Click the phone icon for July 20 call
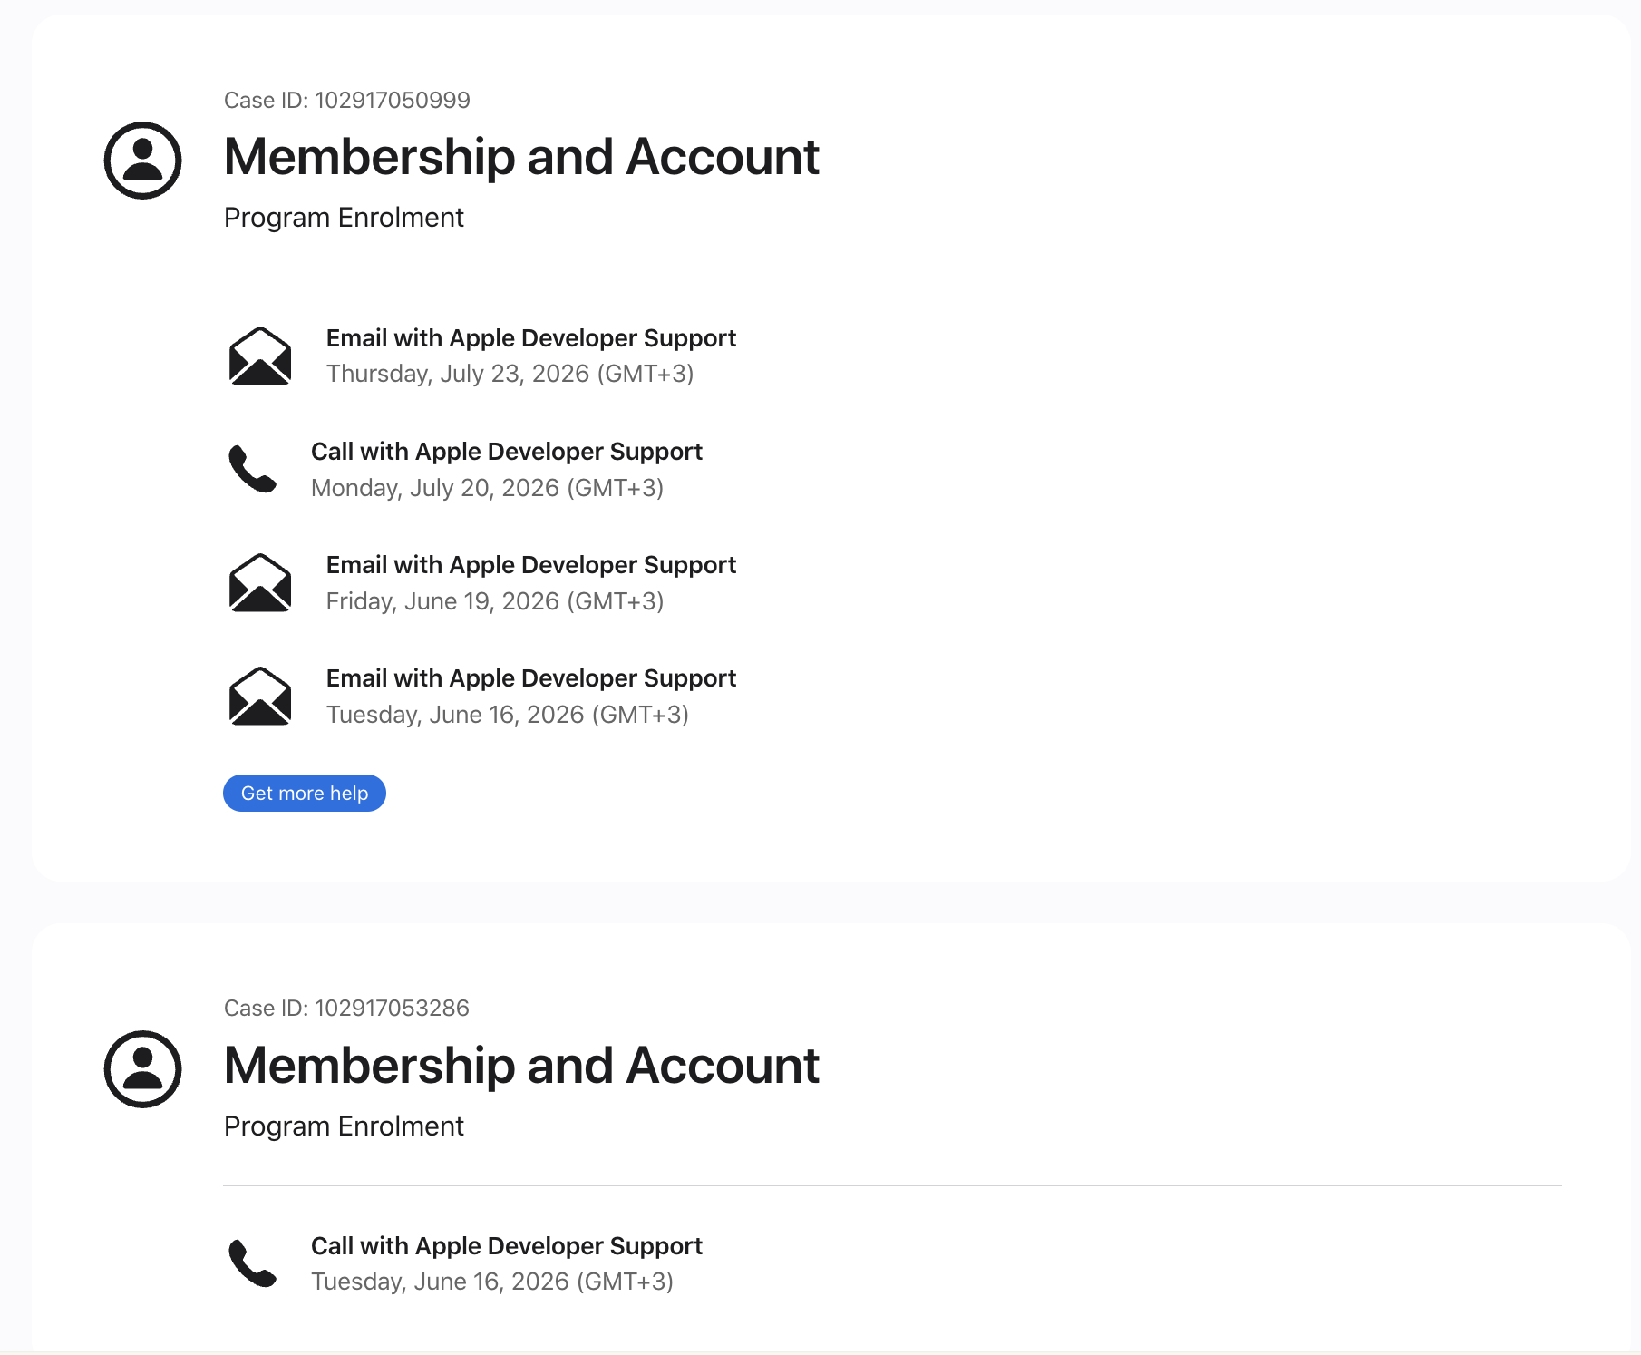This screenshot has width=1641, height=1355. (252, 469)
